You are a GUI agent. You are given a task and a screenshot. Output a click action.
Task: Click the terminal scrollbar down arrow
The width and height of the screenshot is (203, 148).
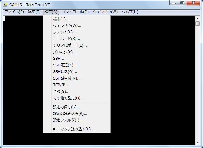pos(198,143)
